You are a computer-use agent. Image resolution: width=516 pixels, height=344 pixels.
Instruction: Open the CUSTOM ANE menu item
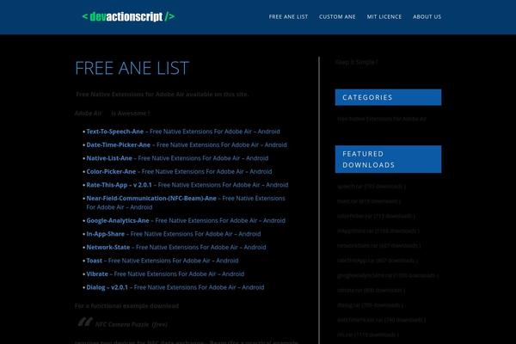coord(337,17)
